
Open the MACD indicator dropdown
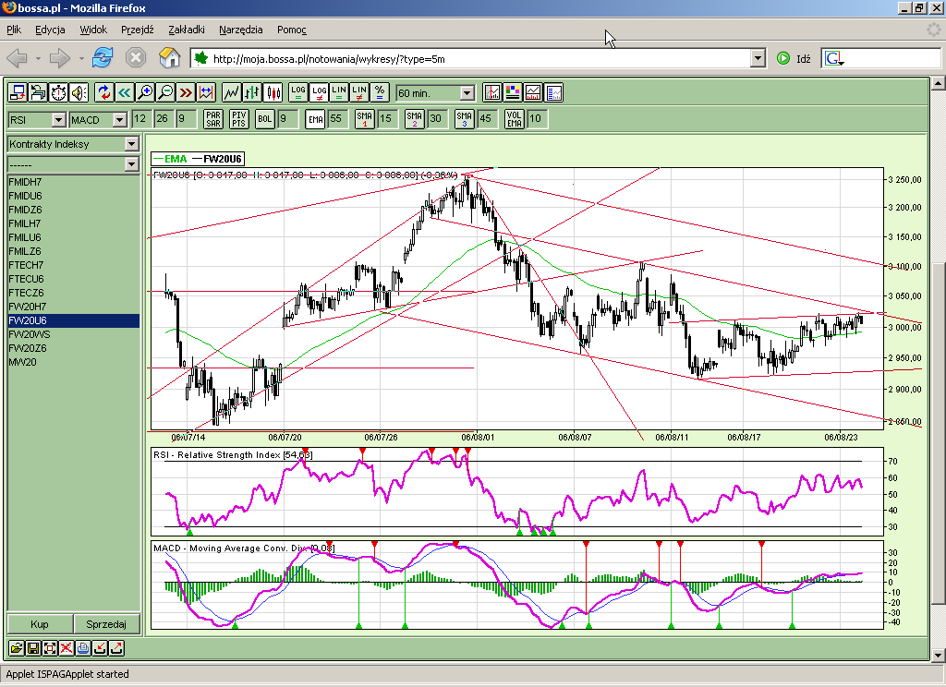pyautogui.click(x=119, y=119)
